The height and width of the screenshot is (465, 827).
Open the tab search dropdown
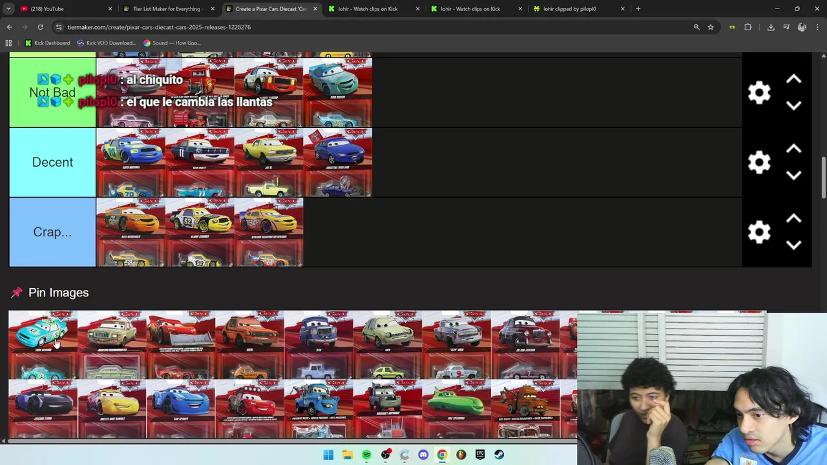[8, 9]
